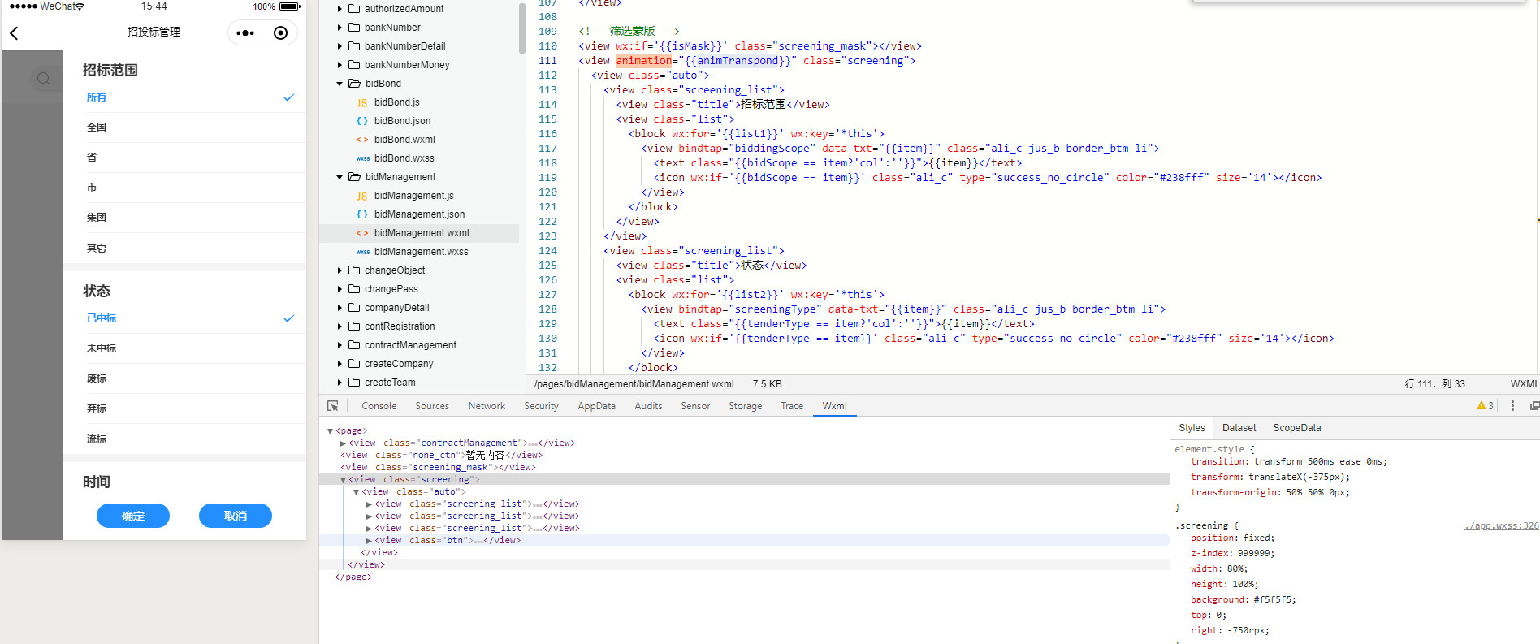1540x644 pixels.
Task: Open the devtools more options menu
Action: (1512, 406)
